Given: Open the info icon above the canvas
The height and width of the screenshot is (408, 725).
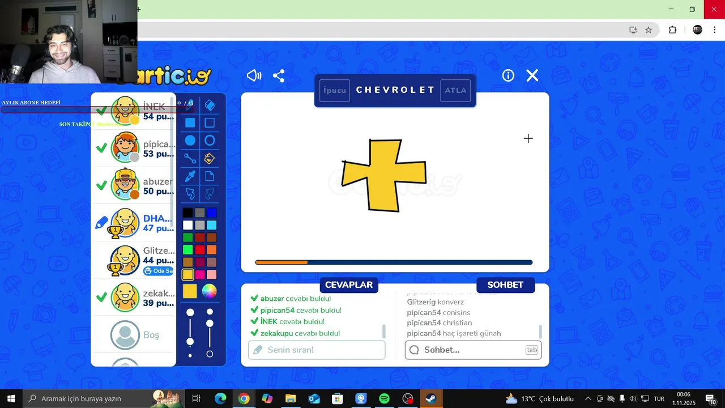Looking at the screenshot, I should [508, 75].
